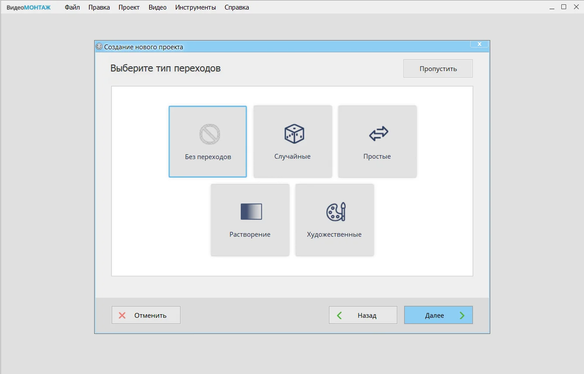Viewport: 584px width, 374px height.
Task: Choose the dice icon for random transitions
Action: tap(294, 134)
